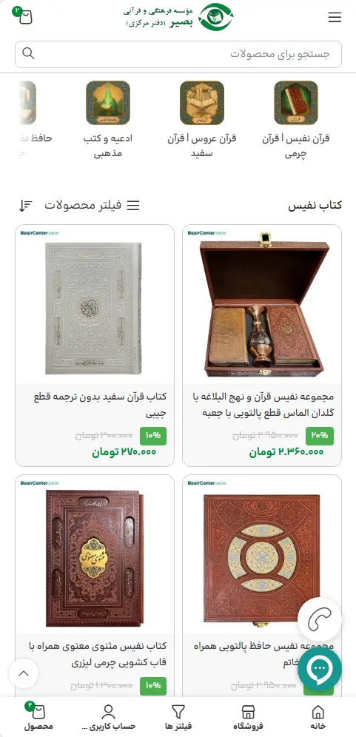Go to خانه tab in bottom bar
This screenshot has height=737, width=356.
tap(318, 717)
